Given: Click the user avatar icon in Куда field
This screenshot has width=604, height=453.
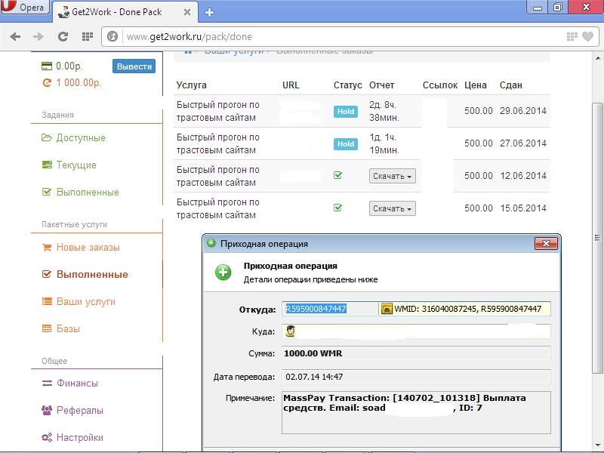Looking at the screenshot, I should point(291,331).
